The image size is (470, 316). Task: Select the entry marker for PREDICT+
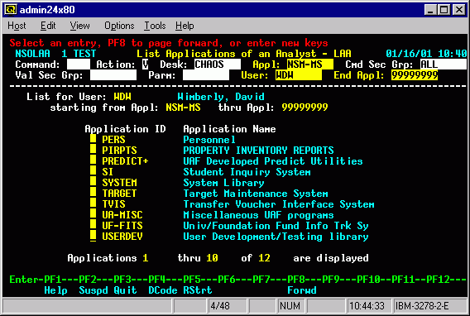tap(94, 160)
